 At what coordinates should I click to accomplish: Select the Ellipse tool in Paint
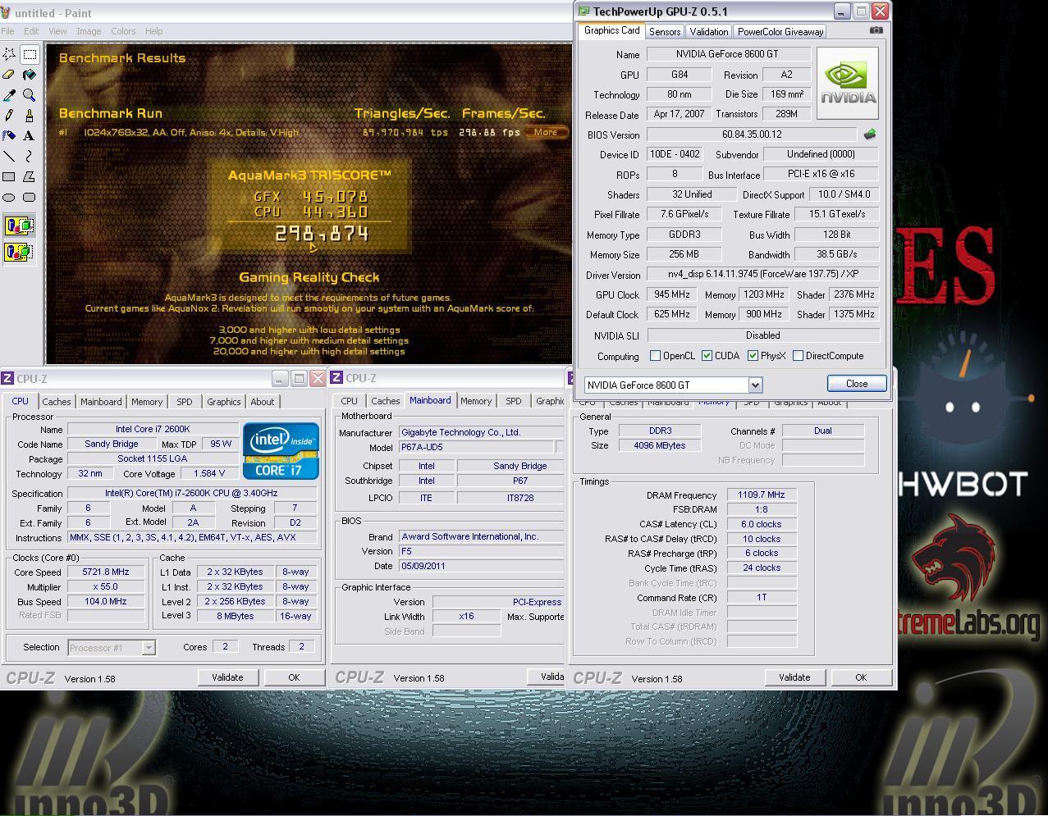click(x=9, y=197)
